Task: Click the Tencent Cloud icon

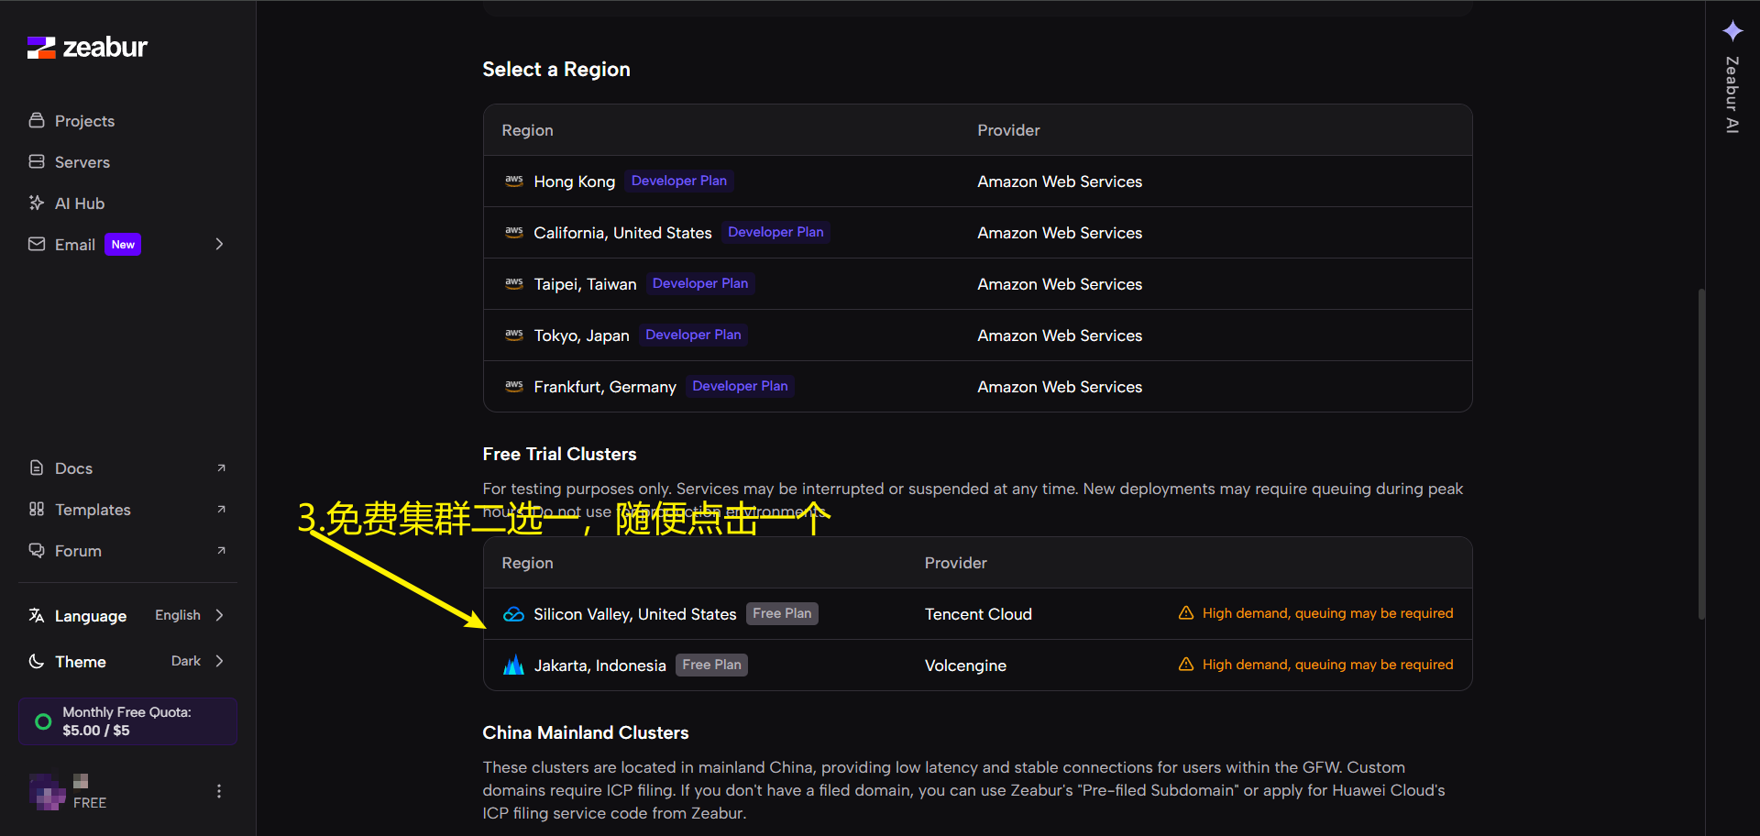Action: pos(514,614)
